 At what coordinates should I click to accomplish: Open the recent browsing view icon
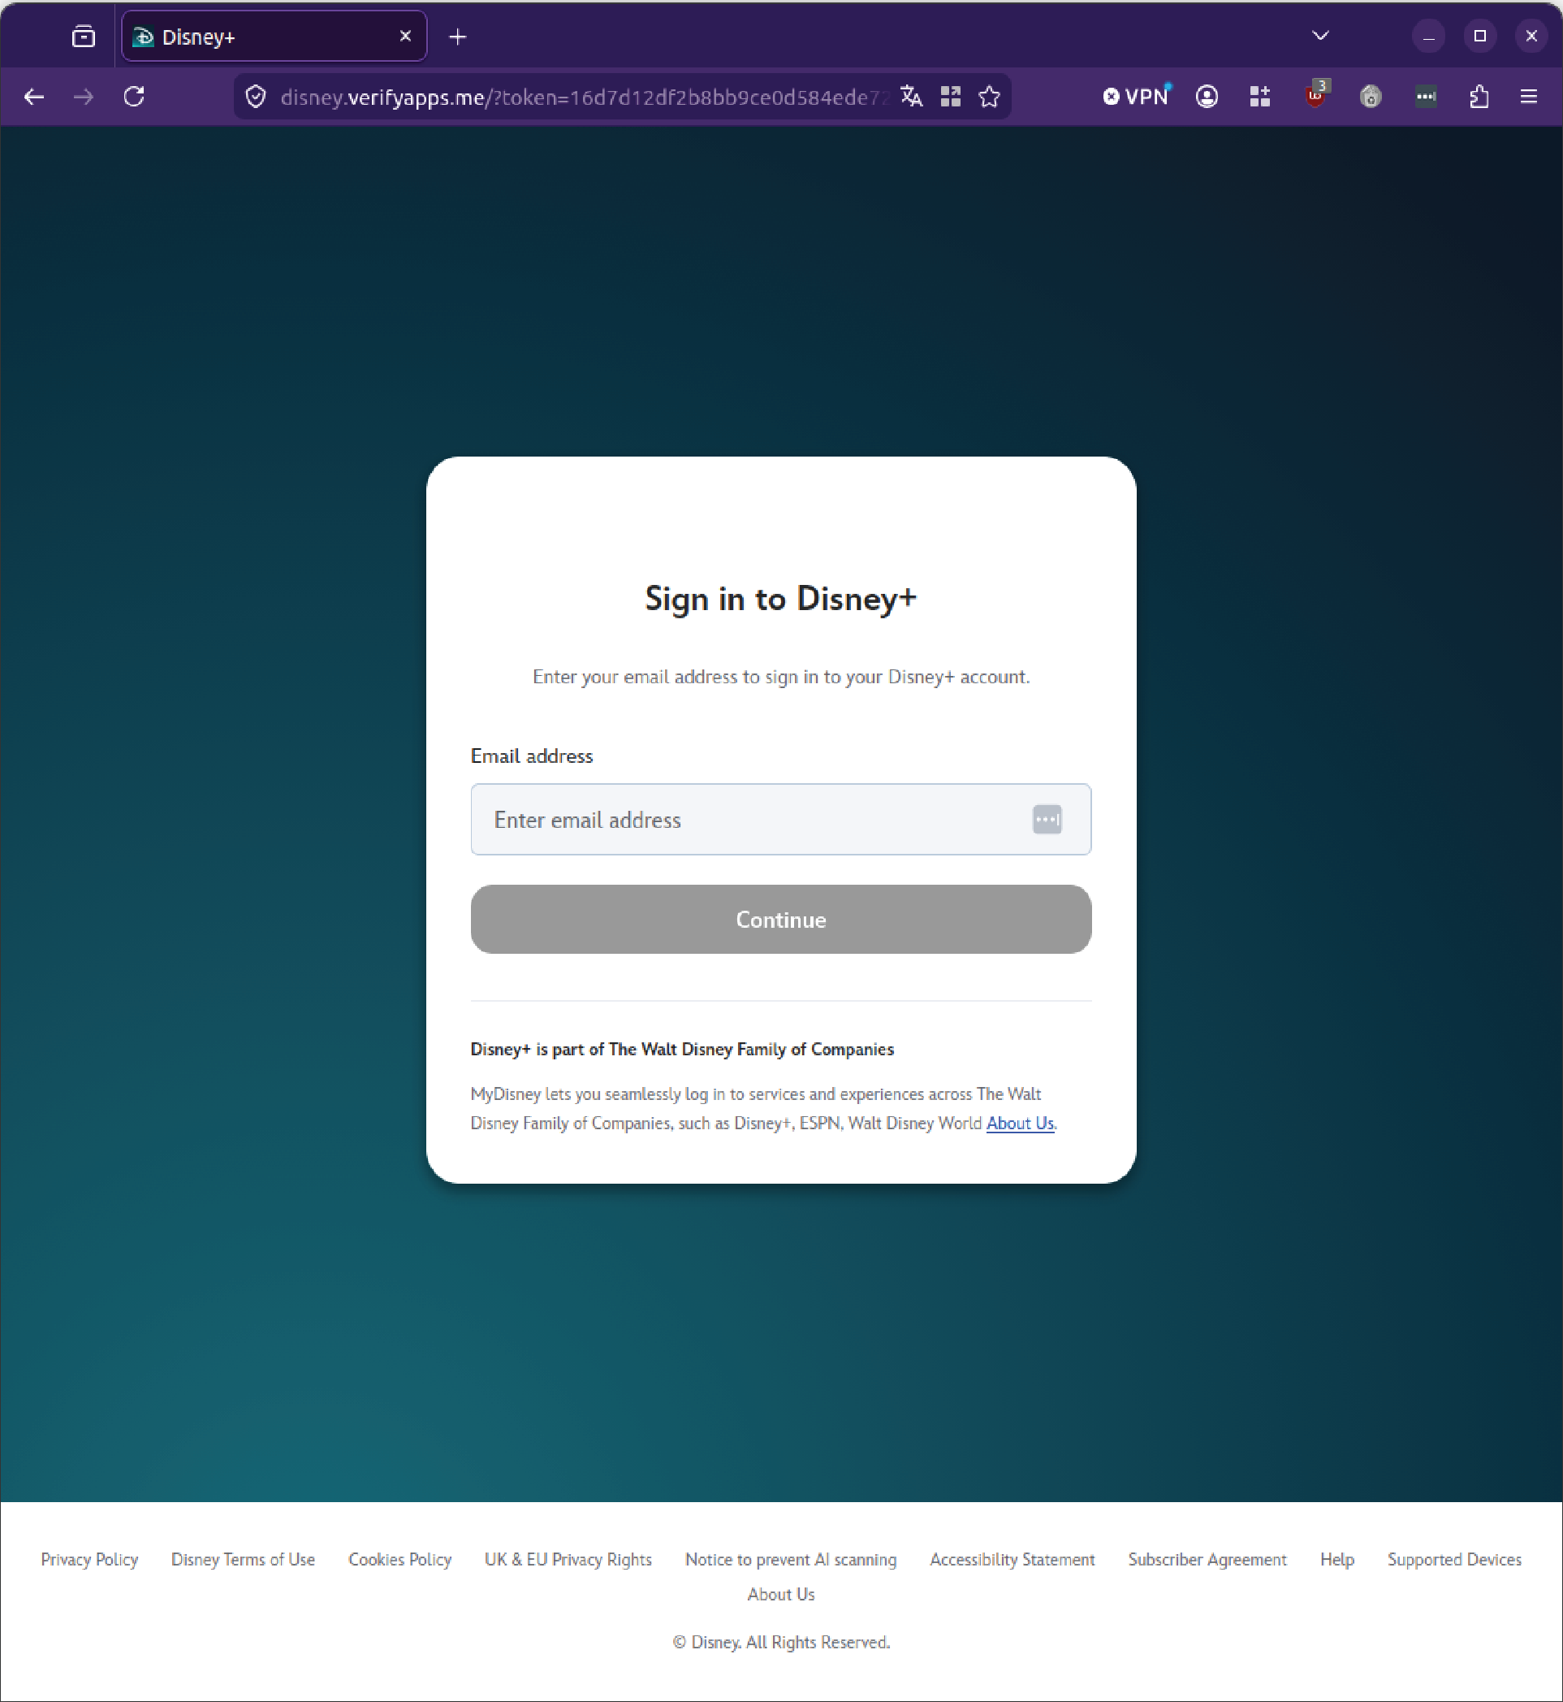click(x=83, y=37)
